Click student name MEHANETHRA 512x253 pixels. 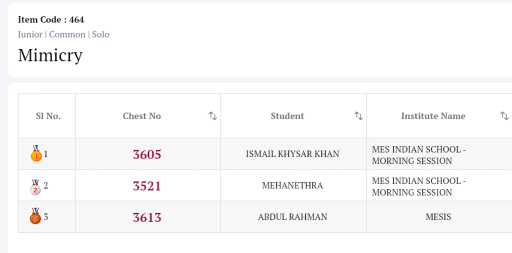(x=292, y=185)
